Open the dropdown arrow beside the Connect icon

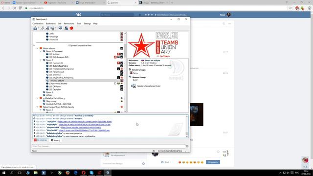pos(39,28)
